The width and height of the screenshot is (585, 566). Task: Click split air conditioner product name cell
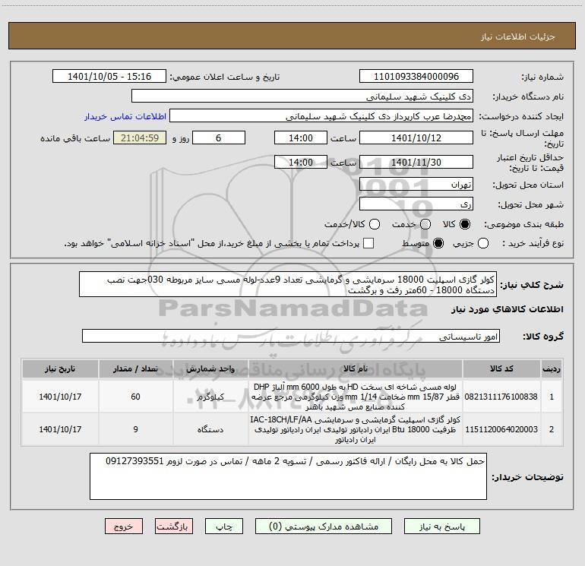coord(356,429)
